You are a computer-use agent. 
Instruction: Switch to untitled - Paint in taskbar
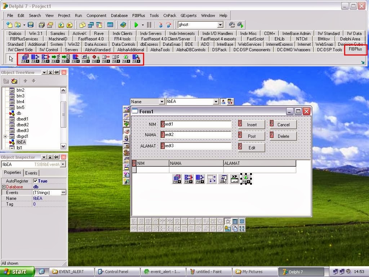[209, 272]
